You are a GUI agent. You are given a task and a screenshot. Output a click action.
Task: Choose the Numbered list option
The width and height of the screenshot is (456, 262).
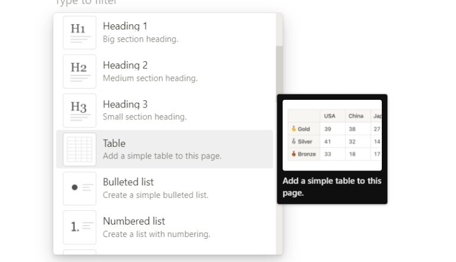[x=134, y=221]
